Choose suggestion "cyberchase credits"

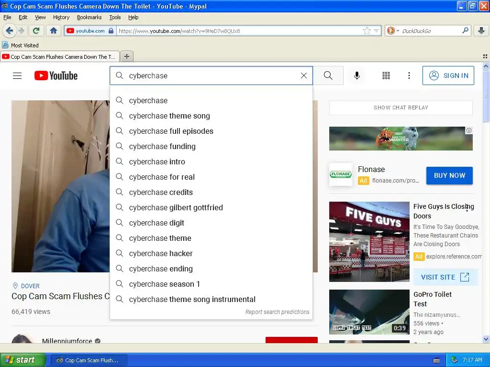coord(211,192)
